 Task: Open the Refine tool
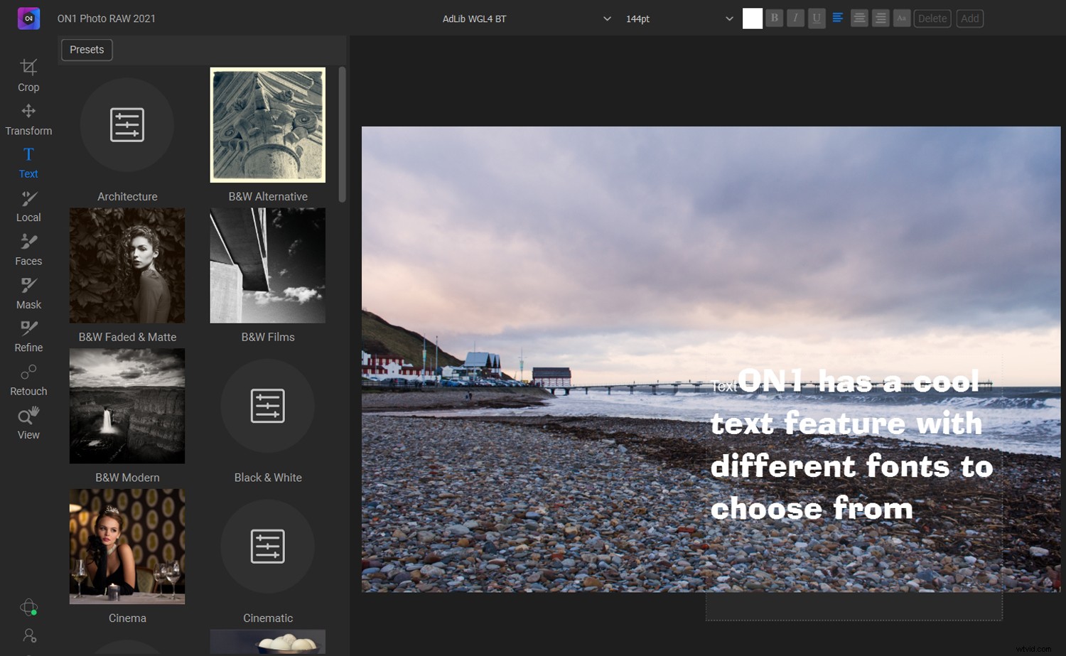pos(28,335)
